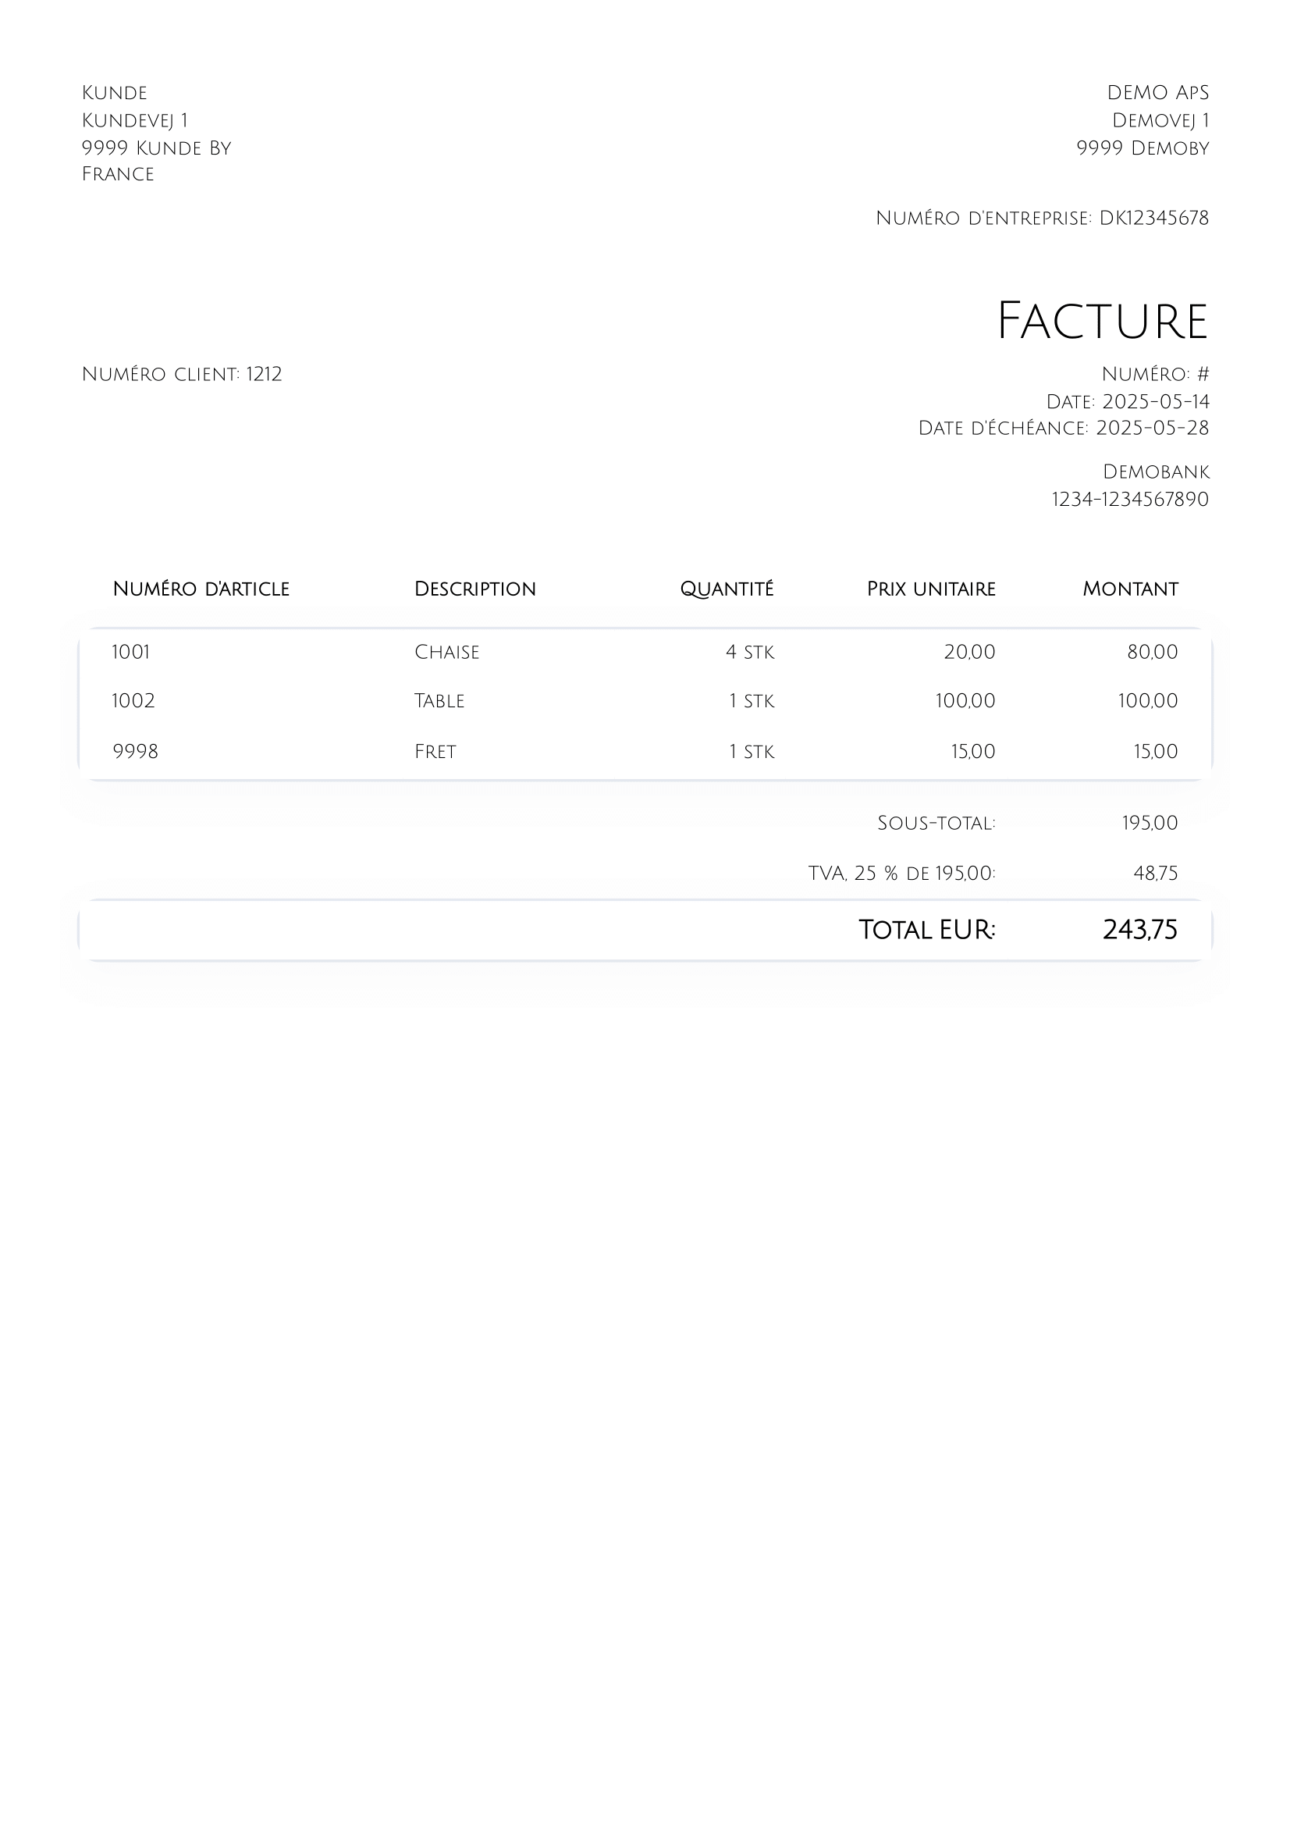The width and height of the screenshot is (1290, 1826).
Task: Click the Numéro d'article column header
Action: 201,589
